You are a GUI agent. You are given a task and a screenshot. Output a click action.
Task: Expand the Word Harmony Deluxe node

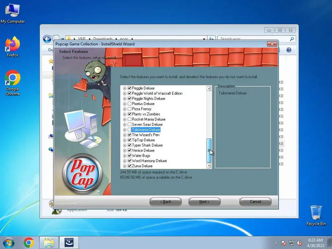tap(124, 161)
